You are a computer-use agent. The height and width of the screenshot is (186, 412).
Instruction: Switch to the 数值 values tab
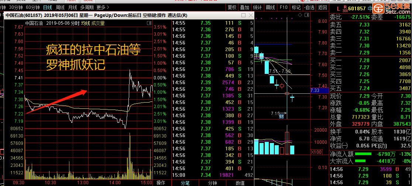tap(240, 183)
